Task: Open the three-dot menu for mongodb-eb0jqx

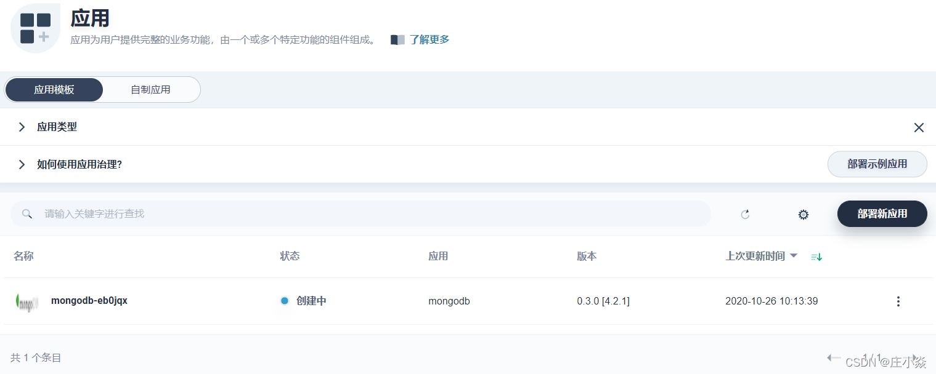Action: 898,301
